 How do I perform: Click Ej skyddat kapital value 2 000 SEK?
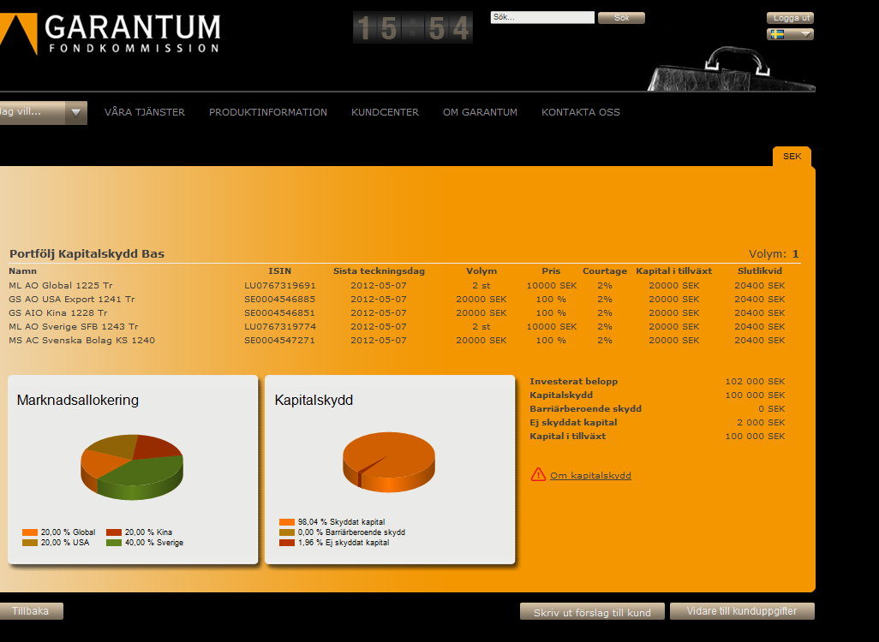(761, 422)
